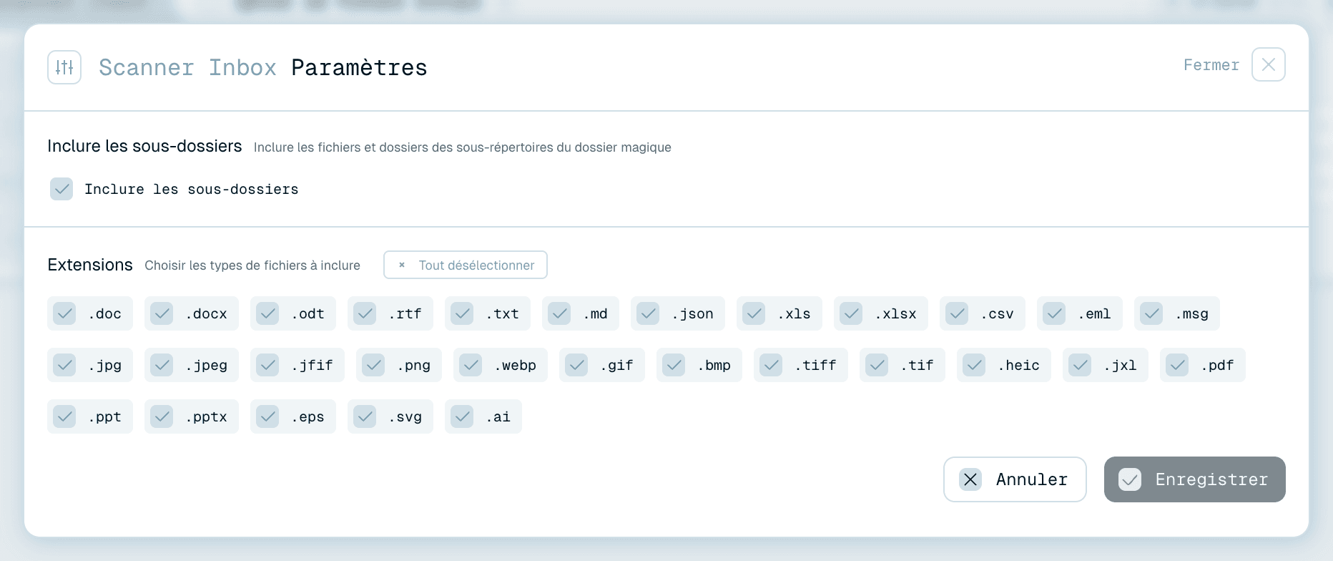Screen dimensions: 1333x561
Task: Toggle the .rtf extension checkbox
Action: tap(365, 313)
